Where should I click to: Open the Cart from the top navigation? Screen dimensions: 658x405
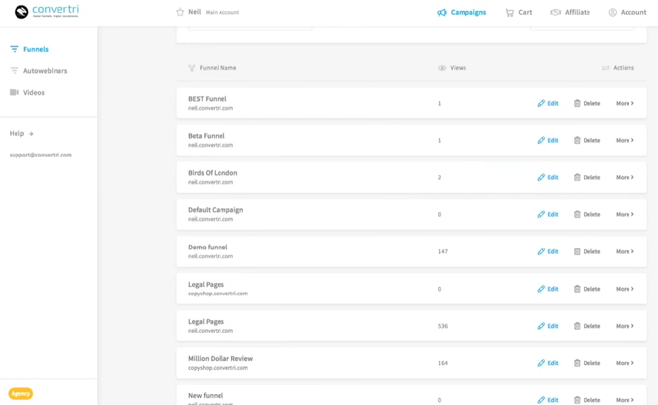tap(518, 12)
